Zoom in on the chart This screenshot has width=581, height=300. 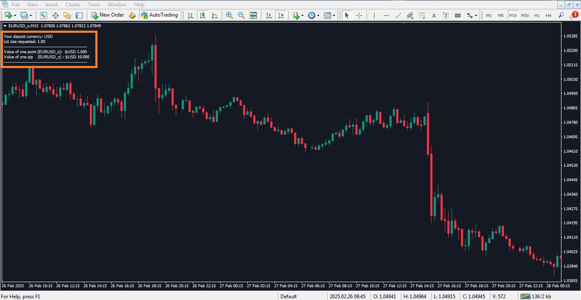pyautogui.click(x=229, y=15)
